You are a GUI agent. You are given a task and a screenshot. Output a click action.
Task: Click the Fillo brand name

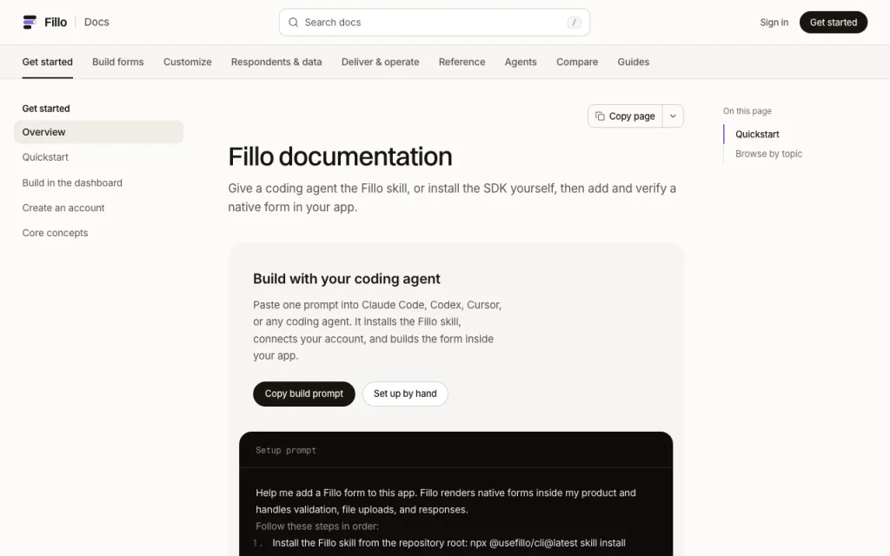pyautogui.click(x=56, y=22)
